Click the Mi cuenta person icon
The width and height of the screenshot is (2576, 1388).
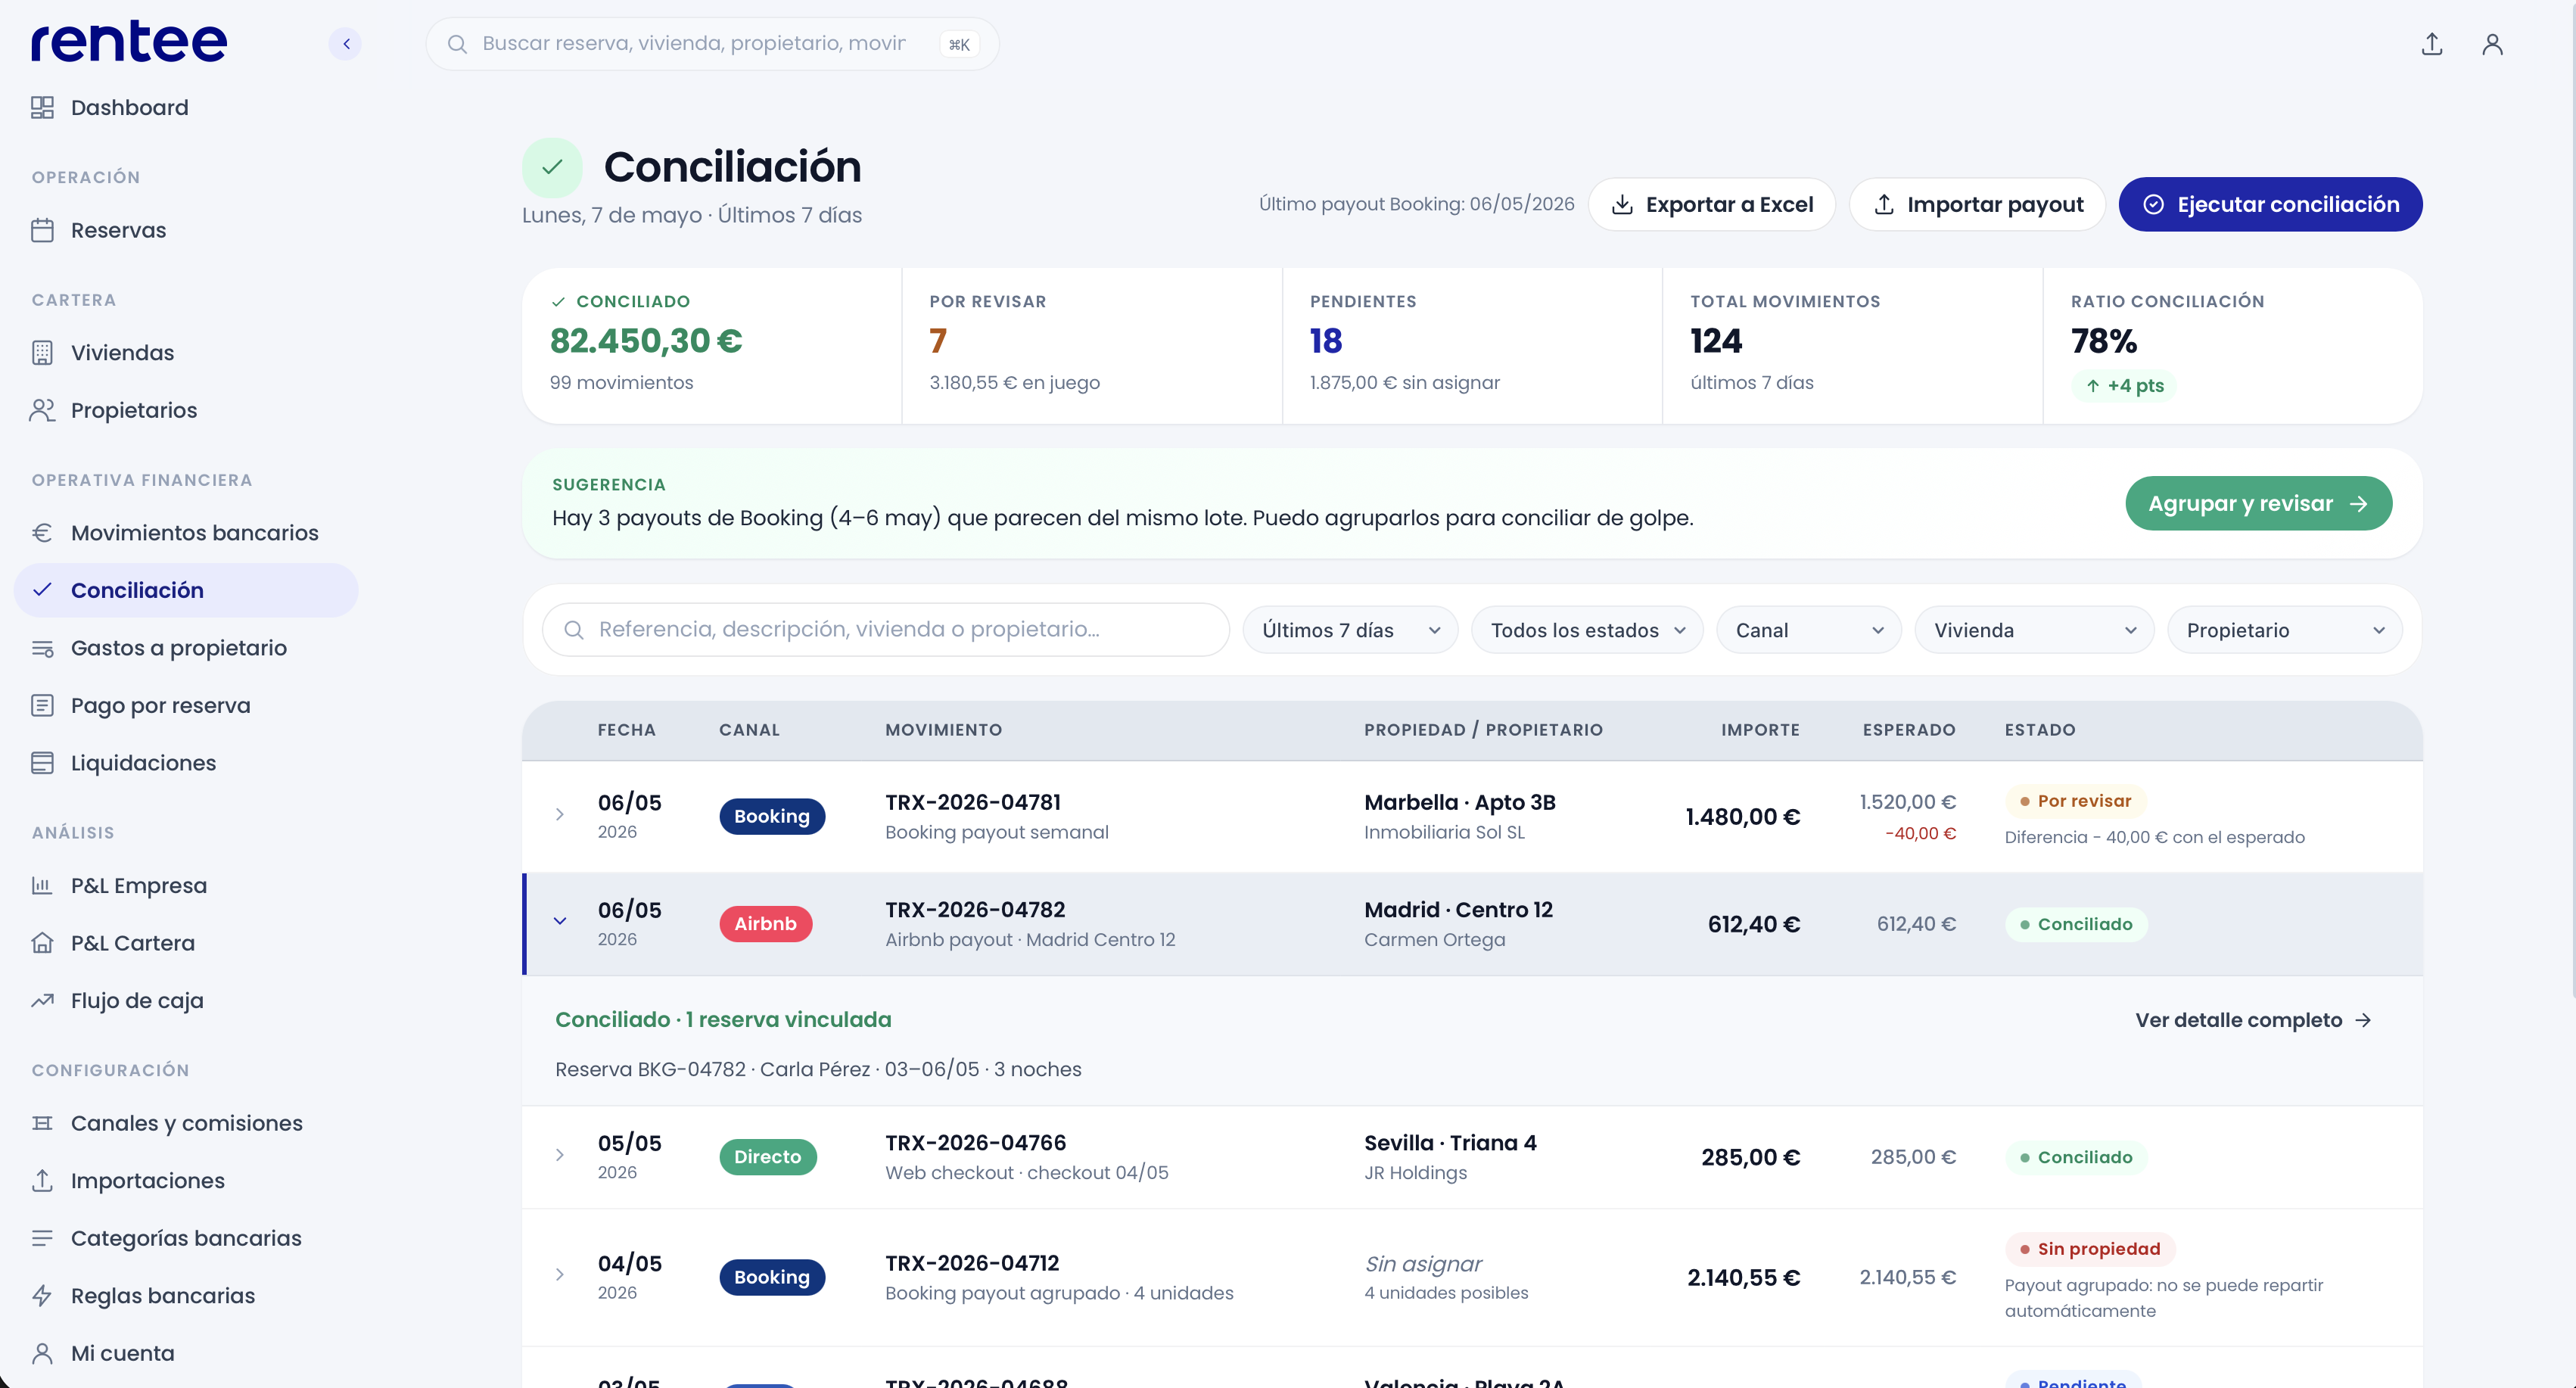(x=42, y=1353)
